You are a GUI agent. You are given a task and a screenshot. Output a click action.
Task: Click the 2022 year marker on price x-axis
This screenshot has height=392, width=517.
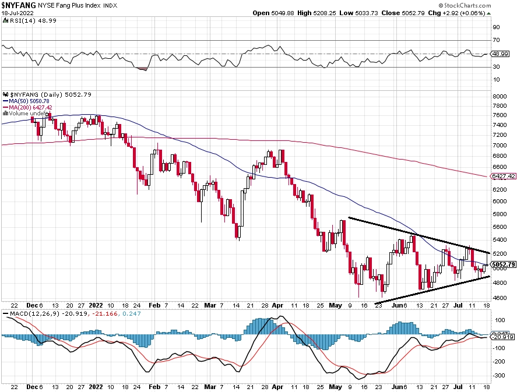(x=96, y=305)
